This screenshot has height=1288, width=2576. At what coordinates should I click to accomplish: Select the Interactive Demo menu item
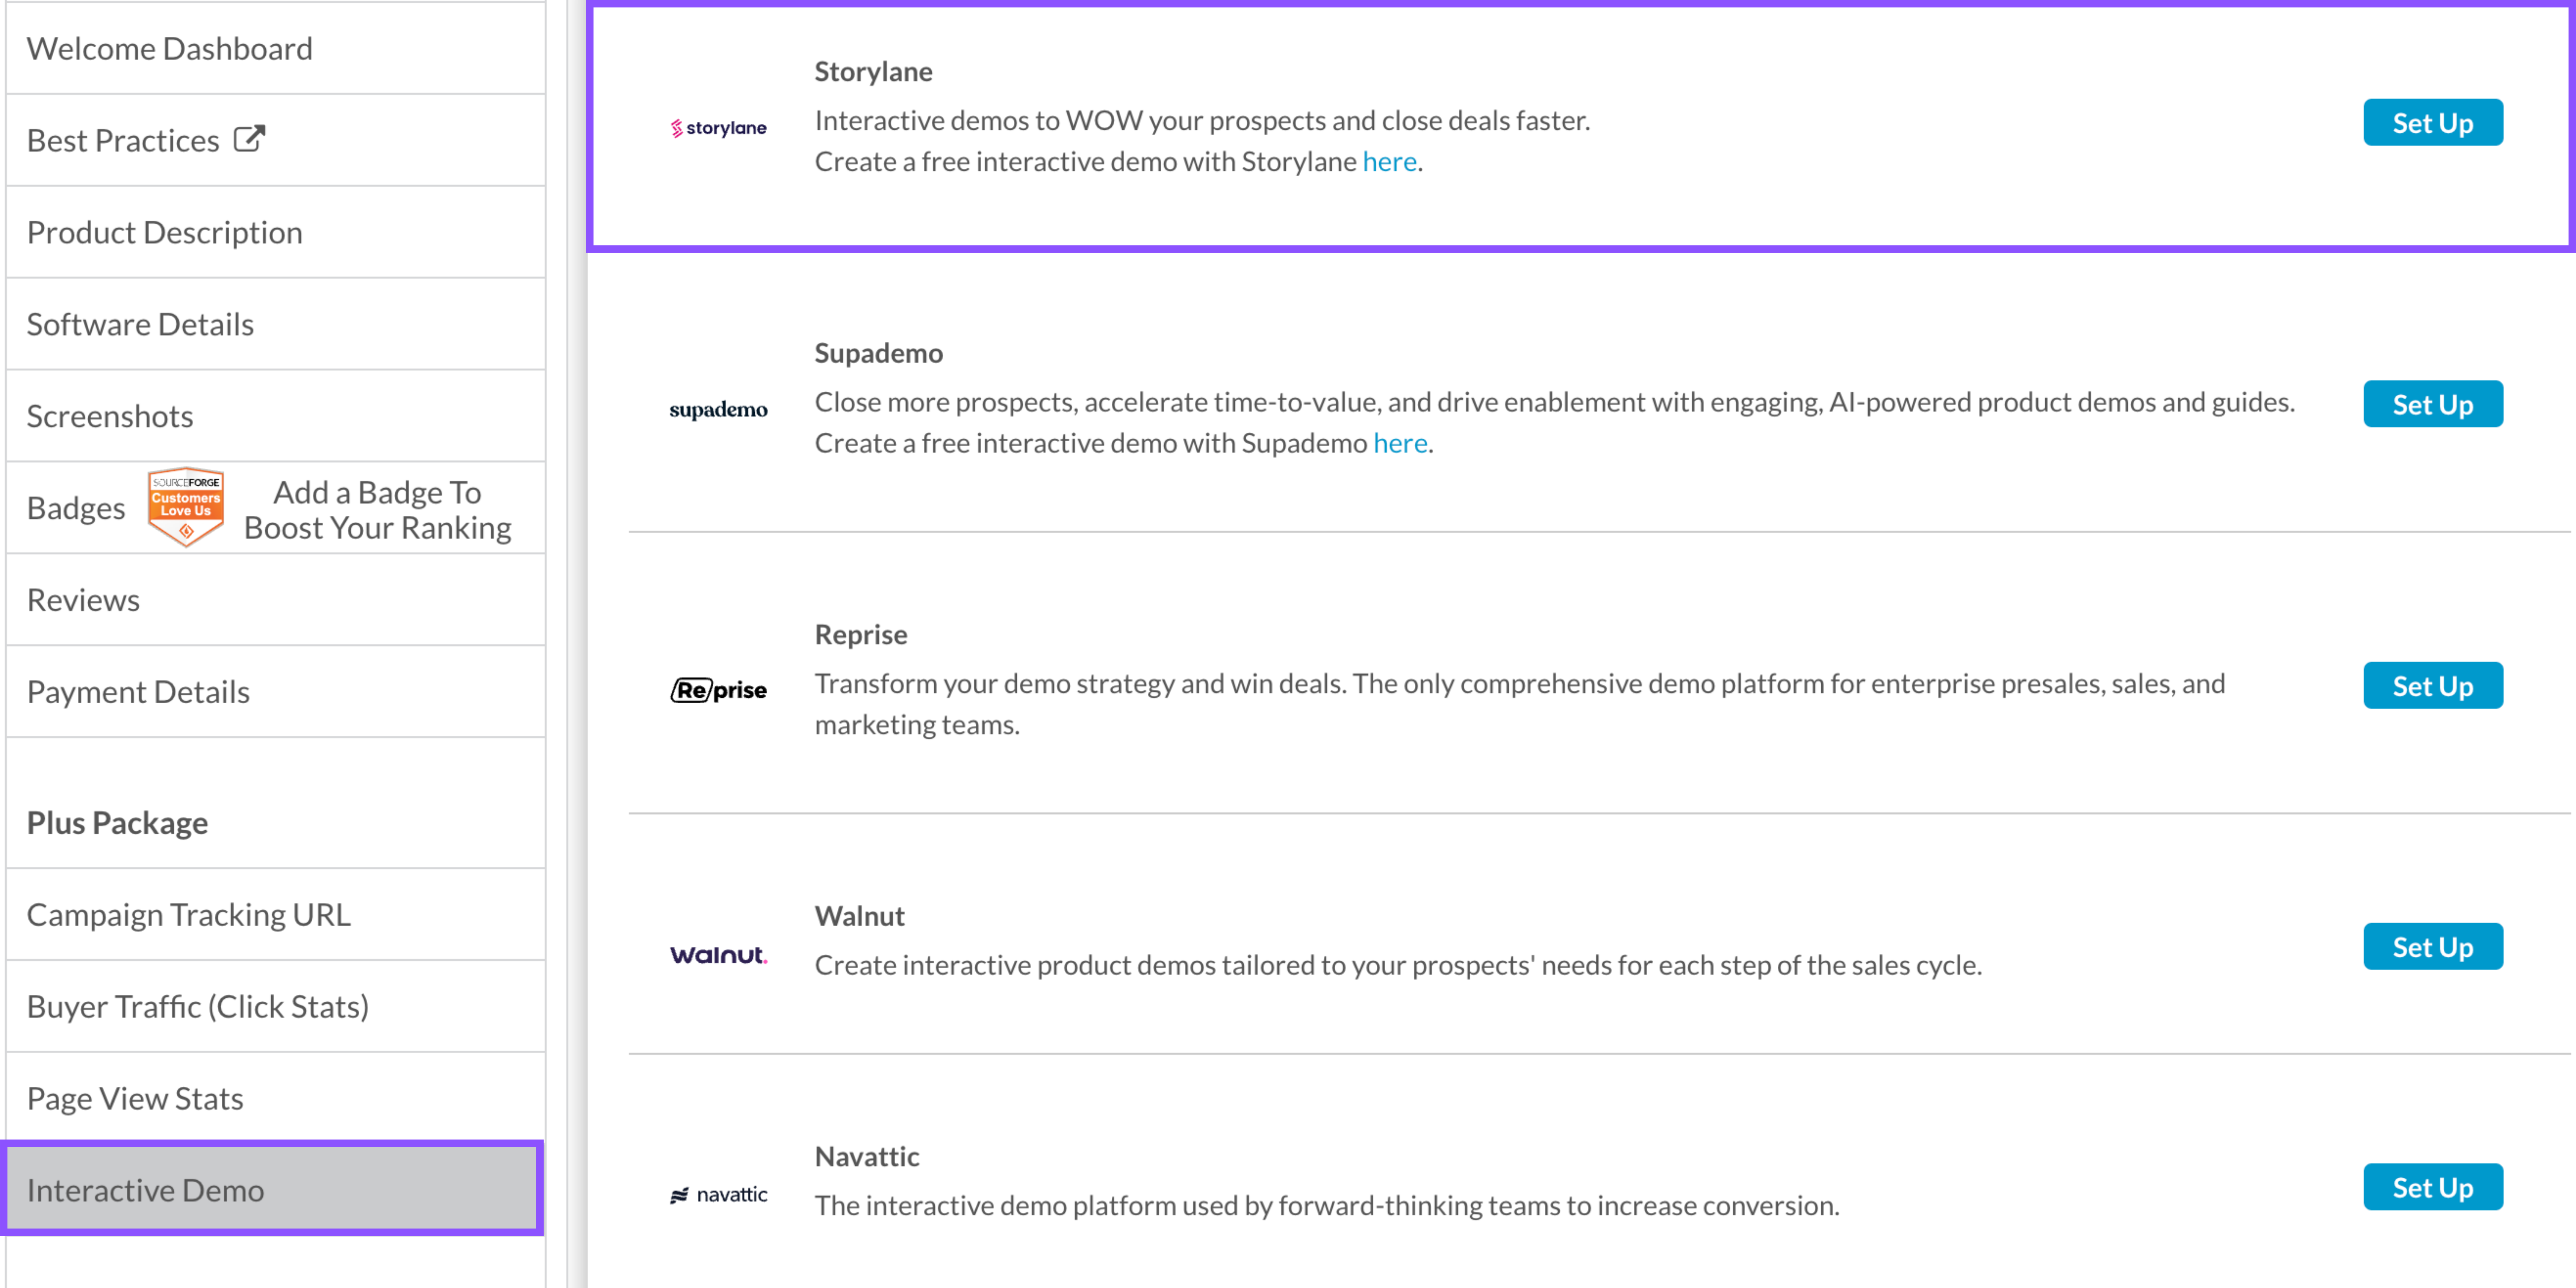146,1190
